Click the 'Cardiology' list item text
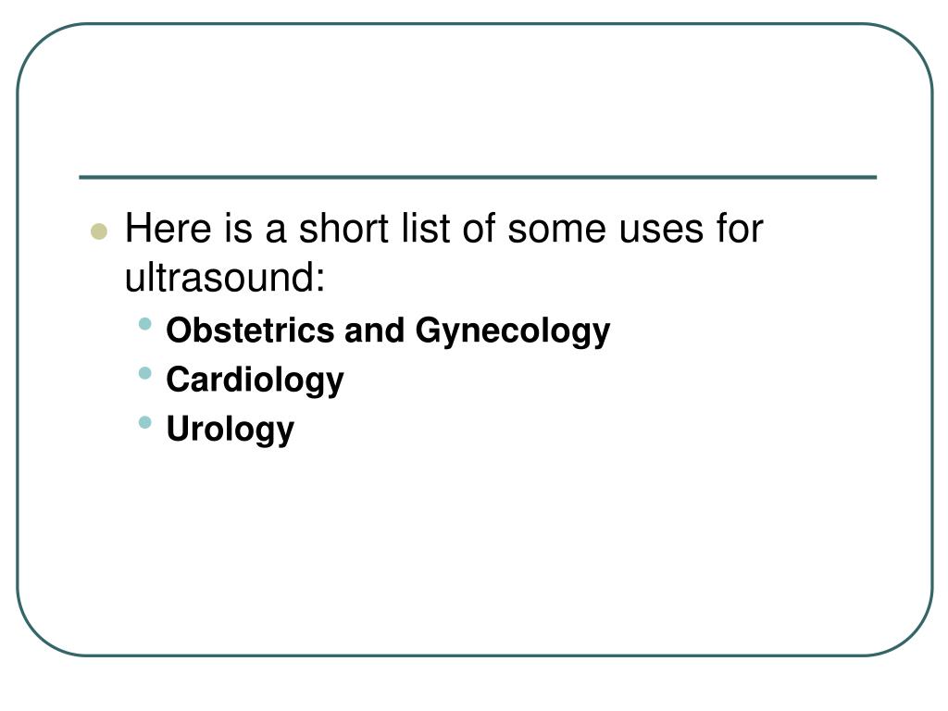948x711 pixels. pyautogui.click(x=256, y=380)
